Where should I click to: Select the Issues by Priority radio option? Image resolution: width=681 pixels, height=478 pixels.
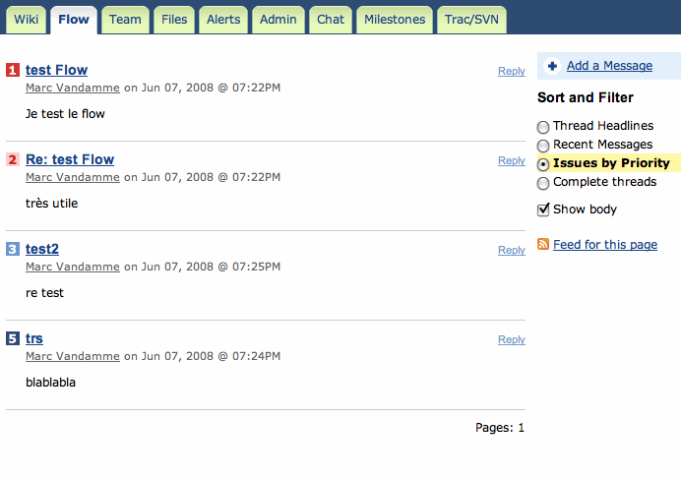click(x=543, y=164)
